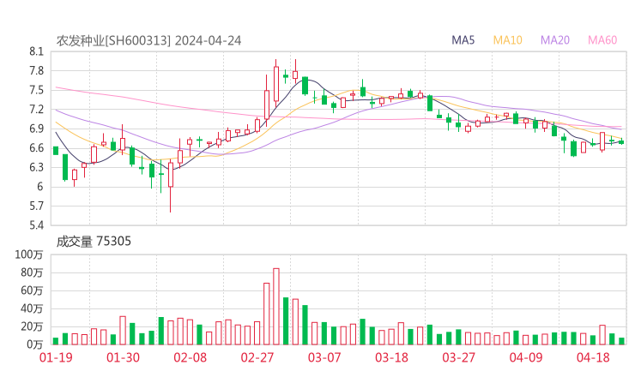The height and width of the screenshot is (377, 635).
Task: Click the 04-18 date label
Action: pyautogui.click(x=593, y=357)
